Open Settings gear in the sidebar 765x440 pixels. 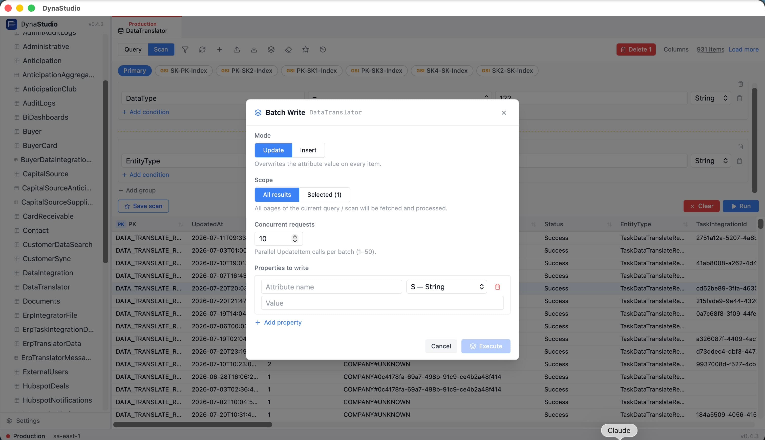pos(9,421)
